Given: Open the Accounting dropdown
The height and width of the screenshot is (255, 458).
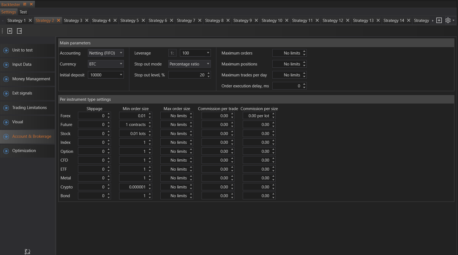Looking at the screenshot, I should (x=106, y=53).
